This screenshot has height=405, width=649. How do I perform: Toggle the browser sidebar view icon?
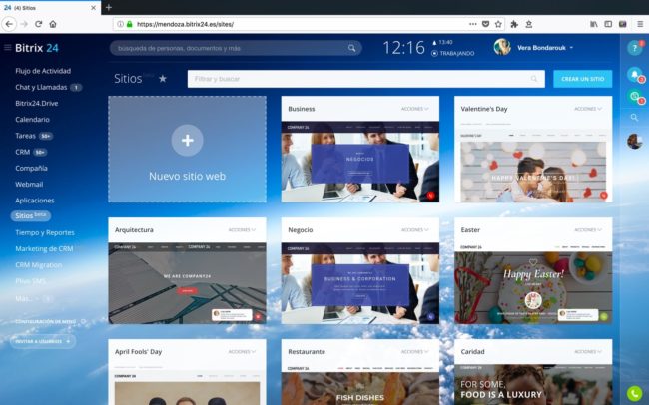(x=608, y=24)
